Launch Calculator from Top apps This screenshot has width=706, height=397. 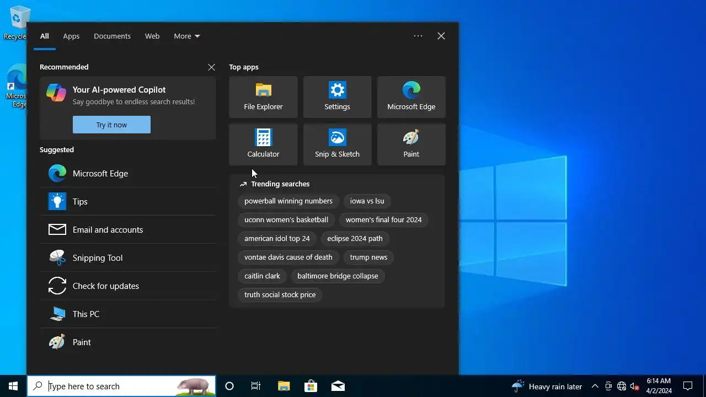pyautogui.click(x=263, y=144)
